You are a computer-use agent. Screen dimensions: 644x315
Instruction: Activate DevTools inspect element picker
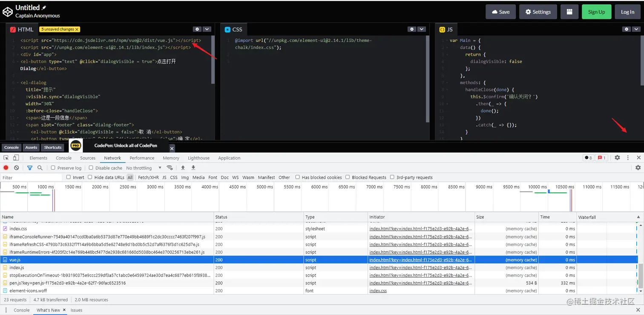6,158
